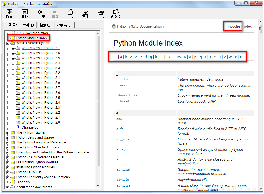Image resolution: width=264 pixels, height=194 pixels.
Task: Select Installing Python Modules tree item
Action: pyautogui.click(x=36, y=167)
